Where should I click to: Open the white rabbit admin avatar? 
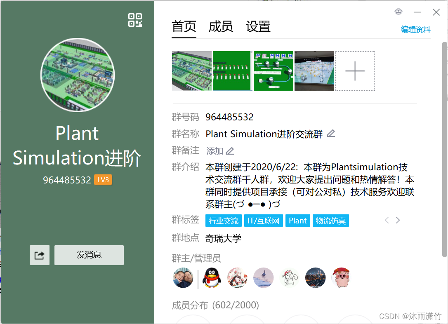pyautogui.click(x=290, y=277)
